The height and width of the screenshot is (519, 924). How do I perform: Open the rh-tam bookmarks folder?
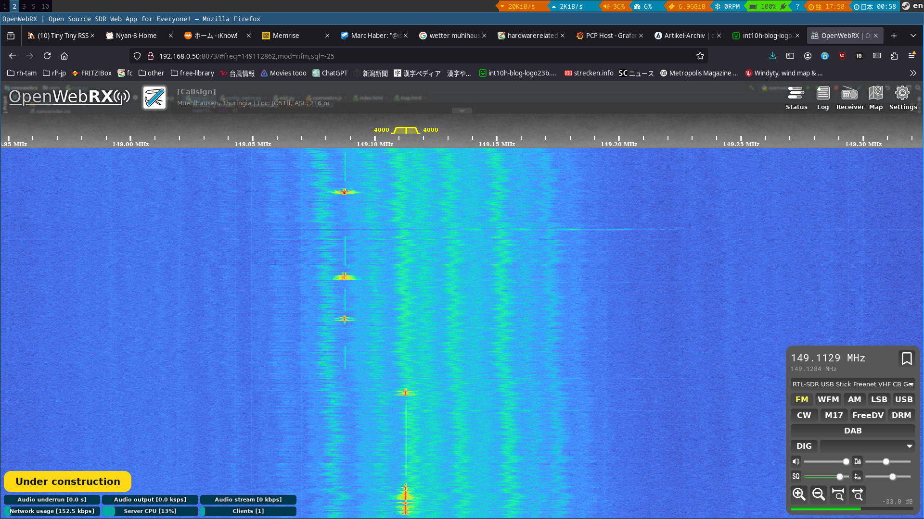pyautogui.click(x=22, y=73)
